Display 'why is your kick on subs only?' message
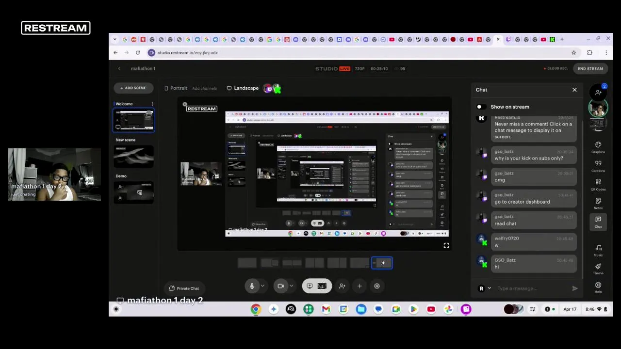Viewport: 621px width, 349px height. tap(533, 155)
